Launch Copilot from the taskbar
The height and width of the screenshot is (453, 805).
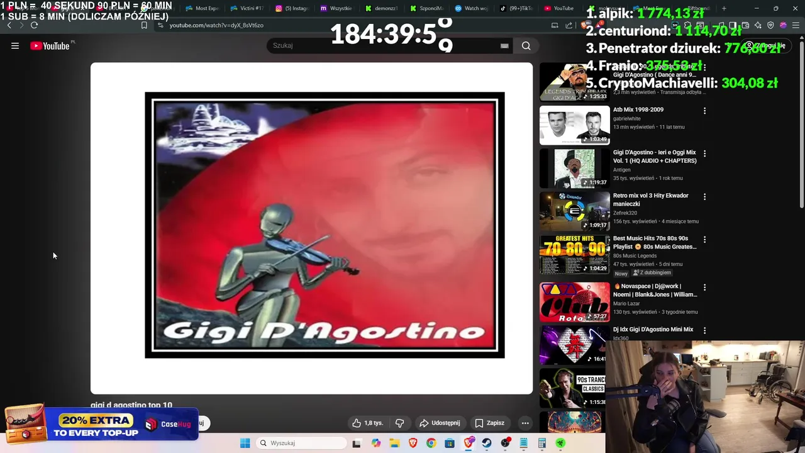coord(376,443)
